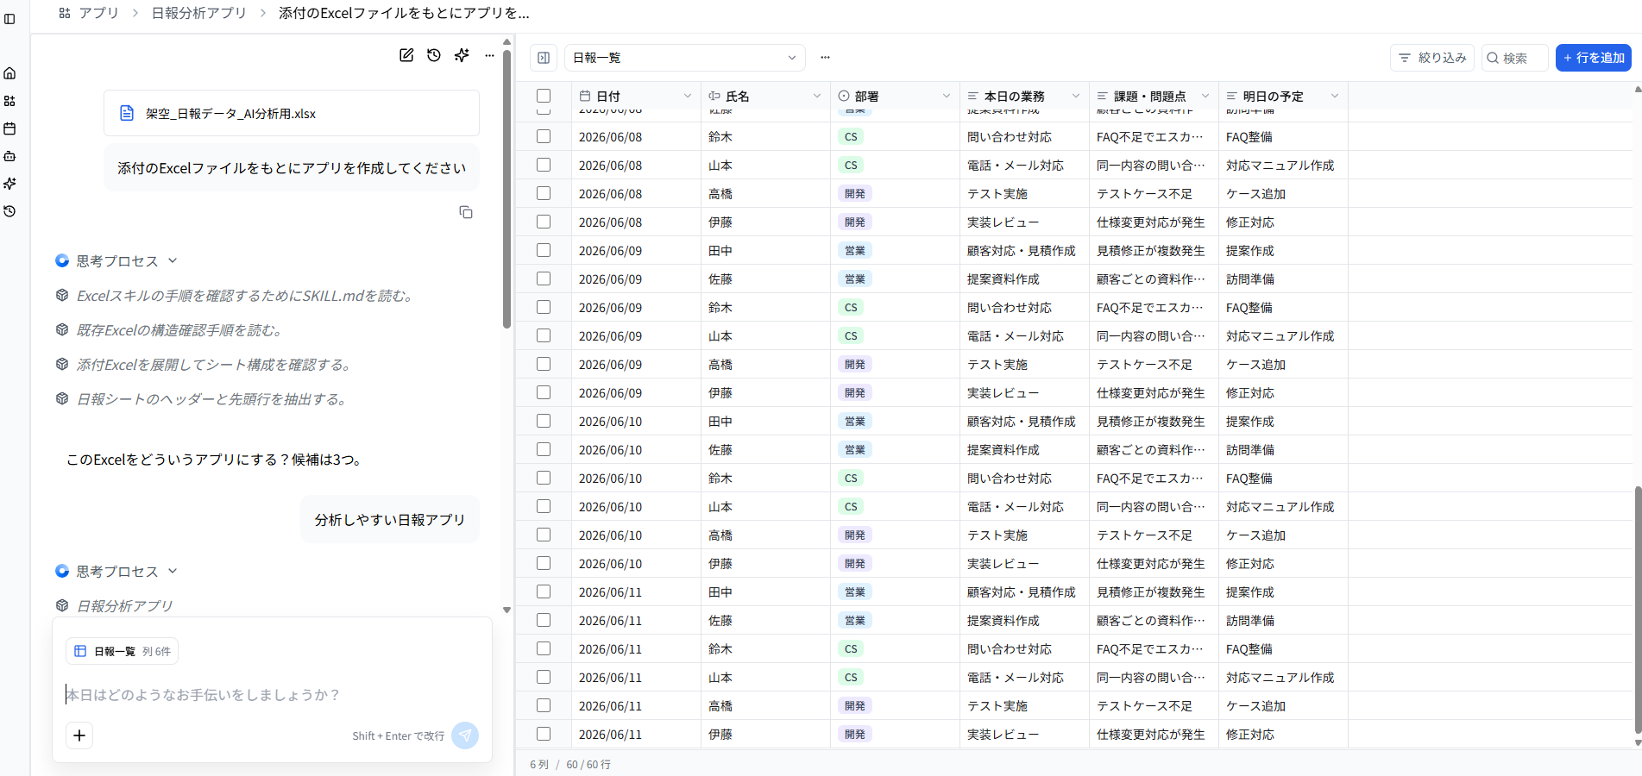The height and width of the screenshot is (776, 1642).
Task: Check the 2026/06/09 伊藤 row
Action: 544,392
